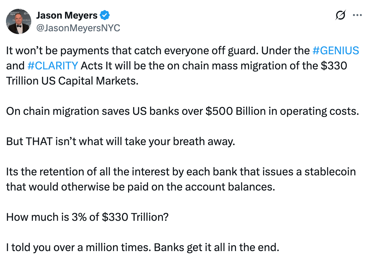Click the question How much is 3%
This screenshot has height=258, width=366.
[87, 217]
